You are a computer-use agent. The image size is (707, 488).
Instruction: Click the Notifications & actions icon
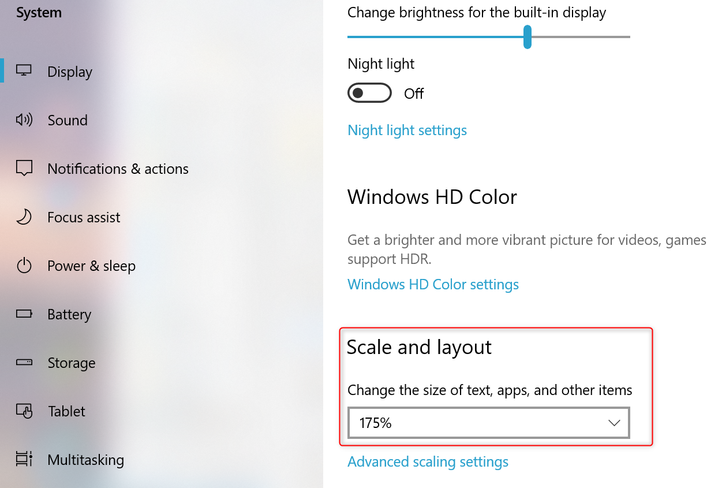pos(24,169)
